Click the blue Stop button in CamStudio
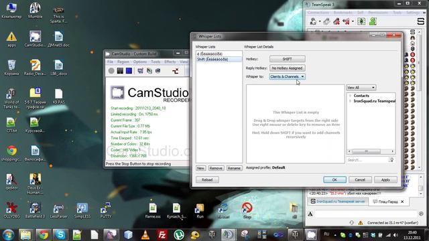The height and width of the screenshot is (241, 429). [x=129, y=71]
